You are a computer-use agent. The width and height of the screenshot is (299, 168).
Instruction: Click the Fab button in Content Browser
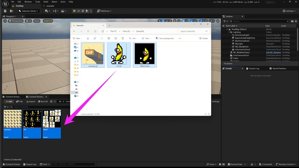[19, 102]
